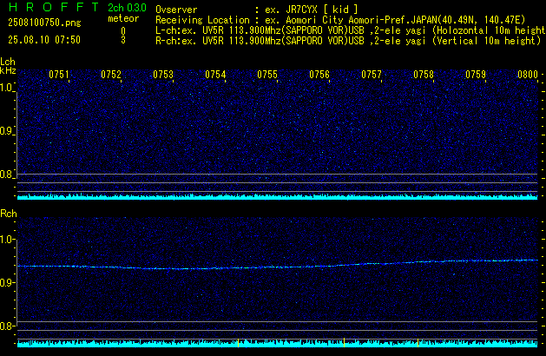Click the HROFFT title text

point(54,7)
